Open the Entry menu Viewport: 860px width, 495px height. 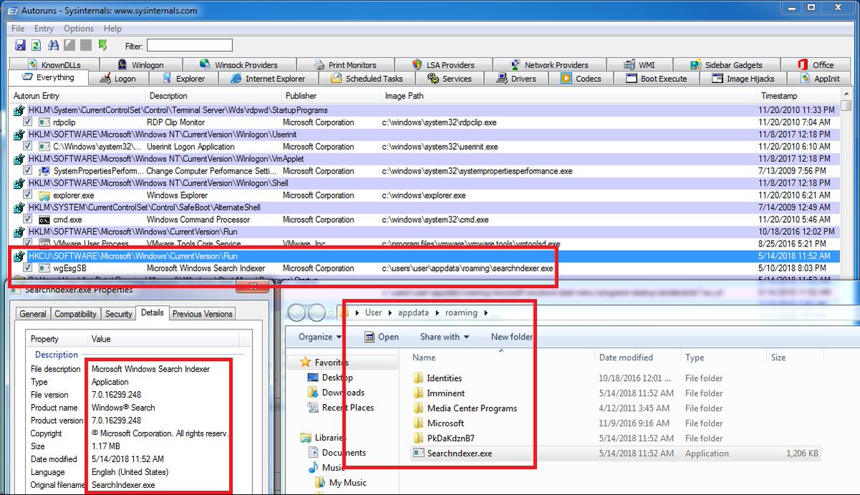[44, 29]
